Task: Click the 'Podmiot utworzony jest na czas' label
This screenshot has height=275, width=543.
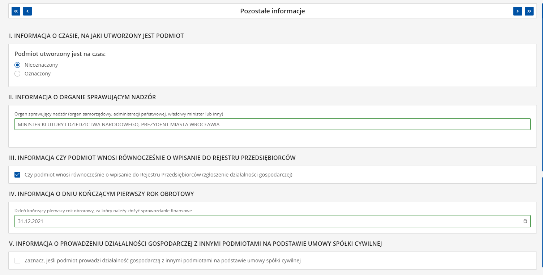Action: click(60, 54)
